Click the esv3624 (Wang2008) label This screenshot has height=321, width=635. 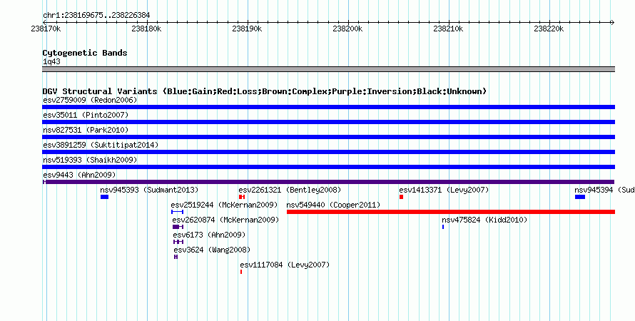[x=212, y=250]
